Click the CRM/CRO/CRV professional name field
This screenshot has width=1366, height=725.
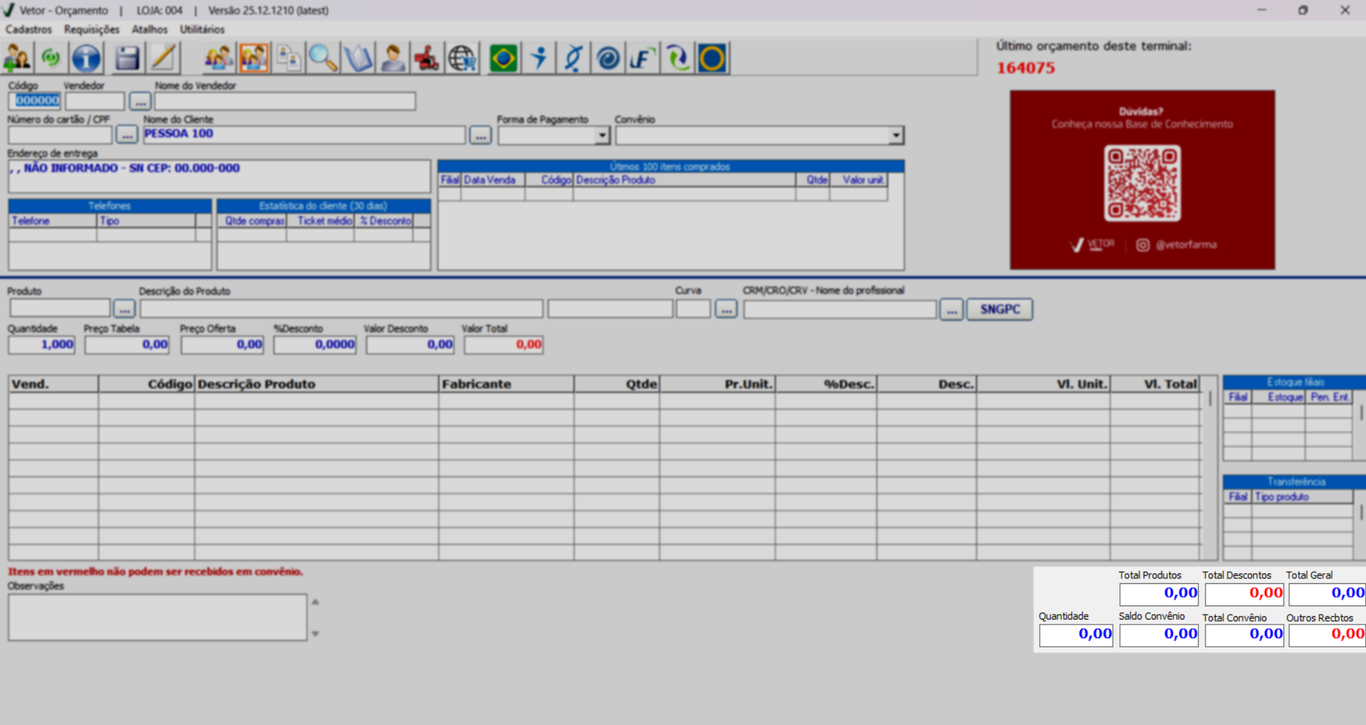tap(840, 308)
